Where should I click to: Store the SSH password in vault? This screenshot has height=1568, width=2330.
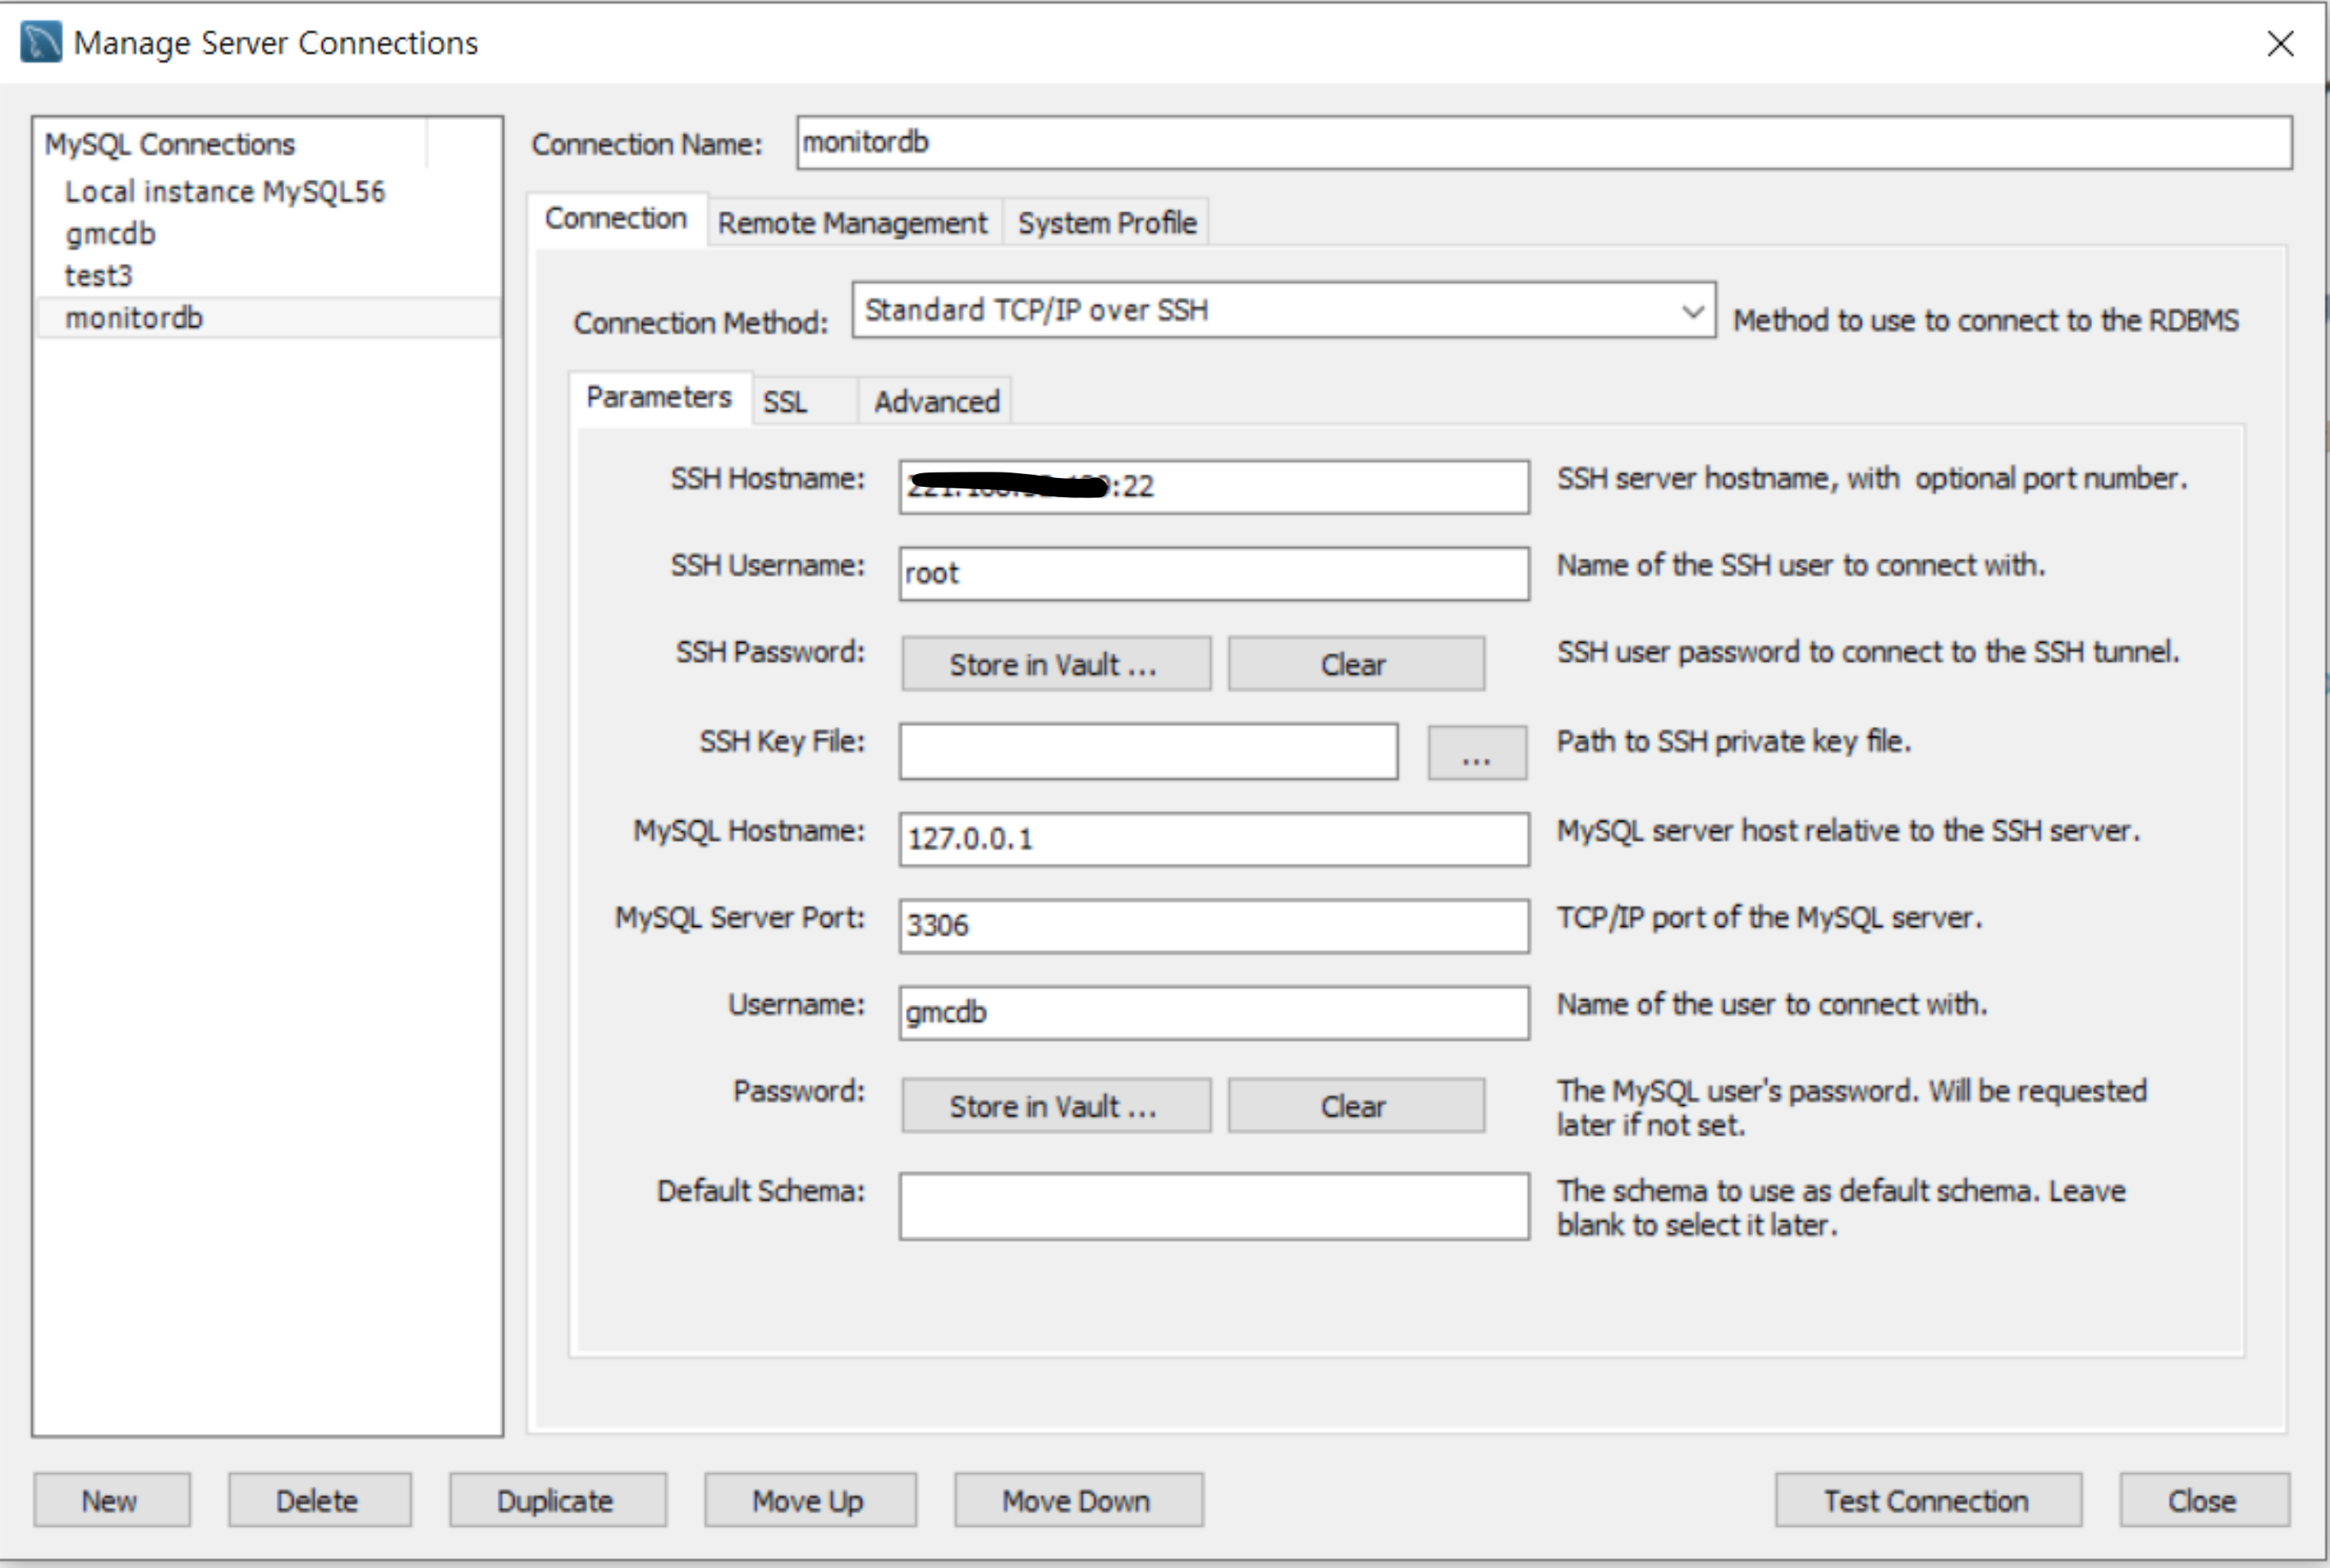(x=1056, y=664)
